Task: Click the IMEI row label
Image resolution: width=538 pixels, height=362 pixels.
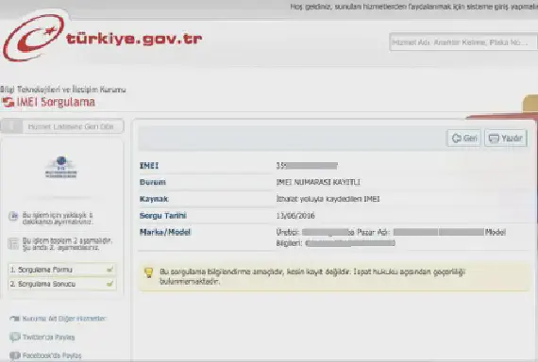Action: point(149,166)
